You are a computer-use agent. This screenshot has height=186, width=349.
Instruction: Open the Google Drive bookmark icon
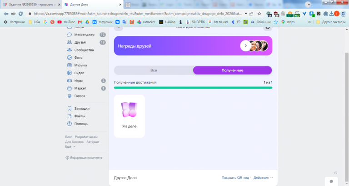click(87, 22)
